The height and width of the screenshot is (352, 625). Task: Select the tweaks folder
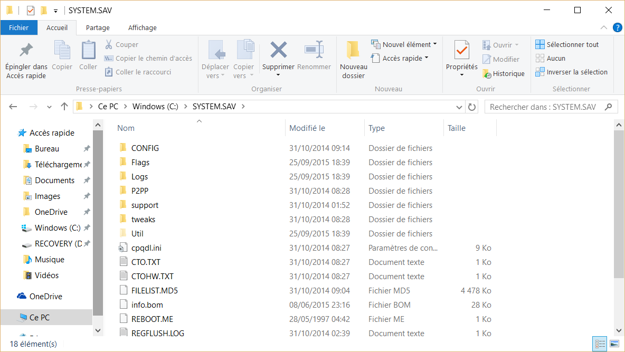pyautogui.click(x=143, y=219)
